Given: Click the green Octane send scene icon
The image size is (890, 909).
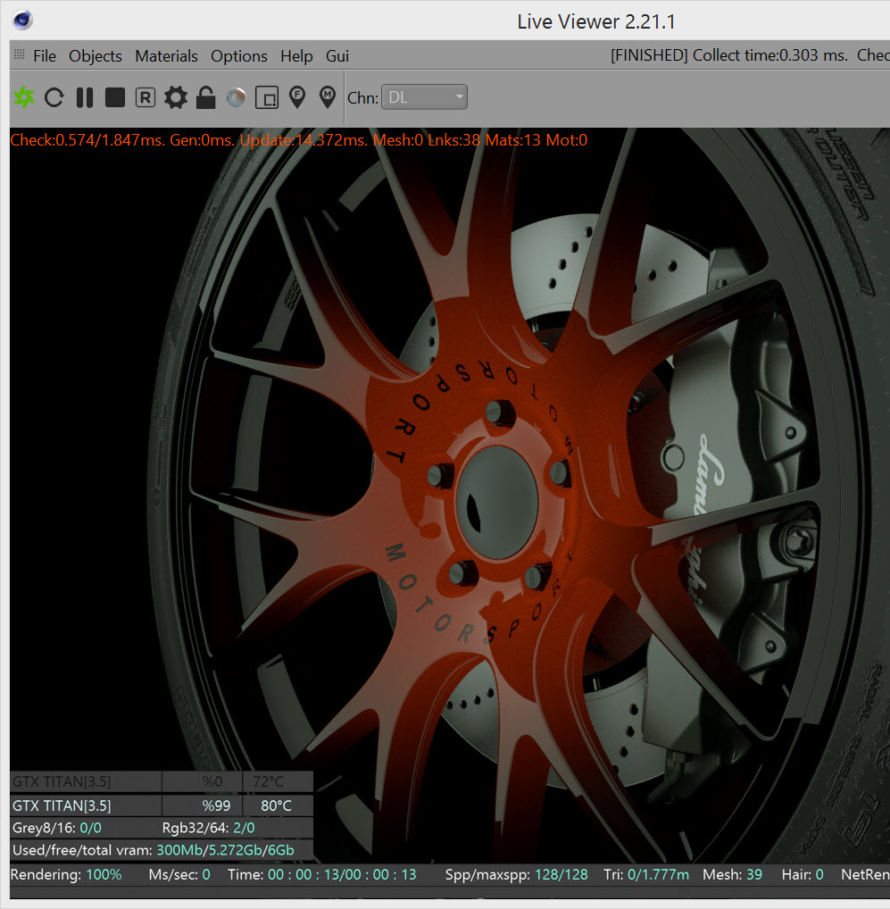Looking at the screenshot, I should [x=24, y=97].
